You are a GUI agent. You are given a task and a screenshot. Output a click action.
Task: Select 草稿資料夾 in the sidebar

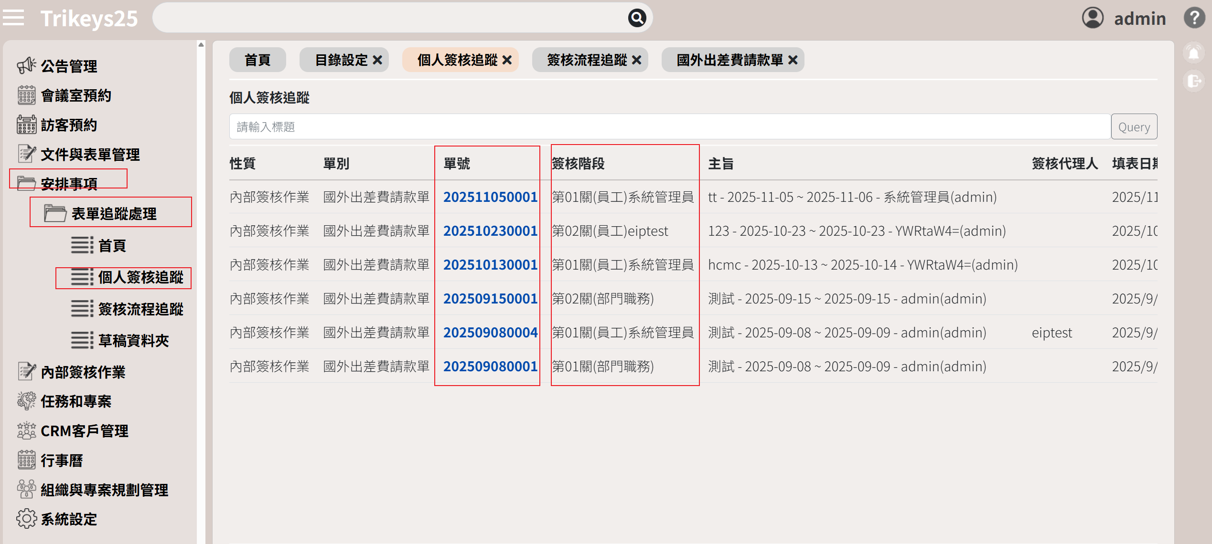click(133, 340)
